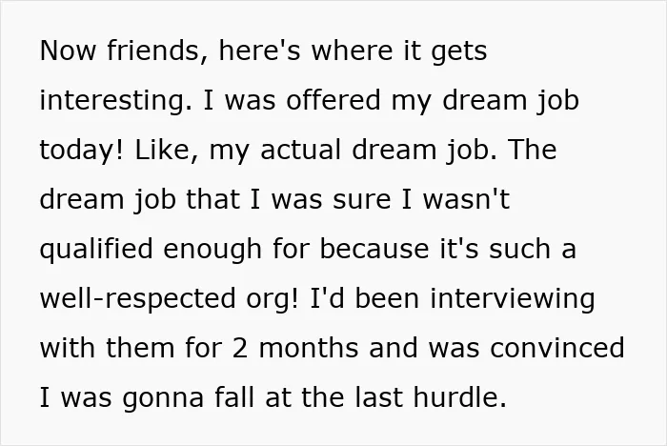The height and width of the screenshot is (446, 667).
Task: Click the word "interviewing" in the text
Action: 513,299
